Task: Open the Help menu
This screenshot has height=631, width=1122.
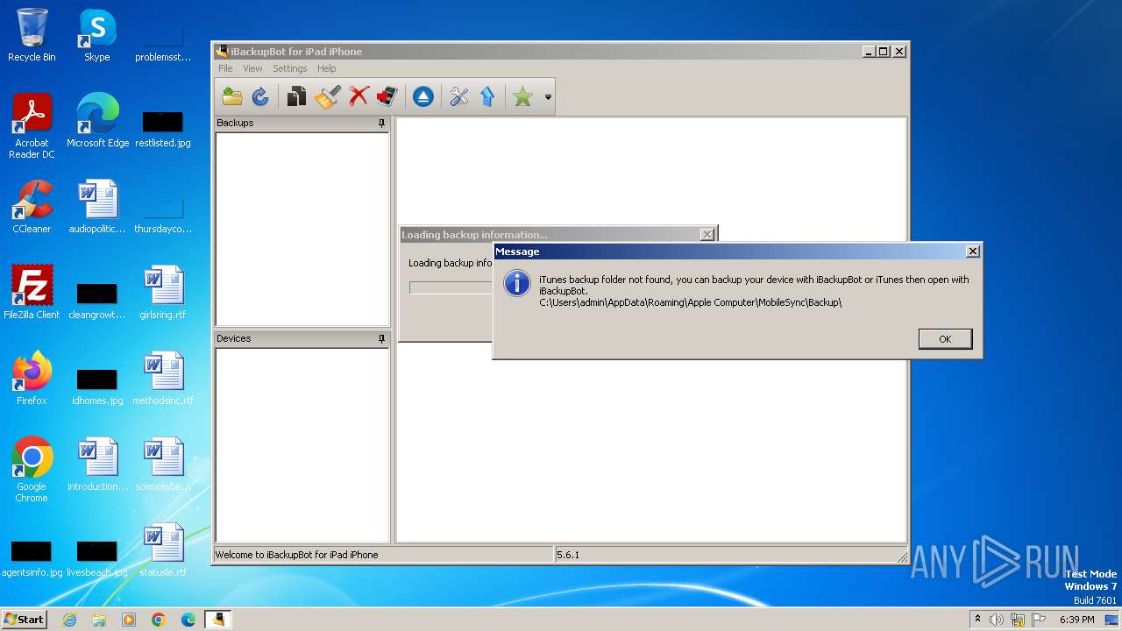Action: 327,68
